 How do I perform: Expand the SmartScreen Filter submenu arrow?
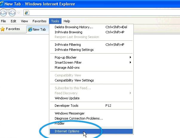point(130,62)
